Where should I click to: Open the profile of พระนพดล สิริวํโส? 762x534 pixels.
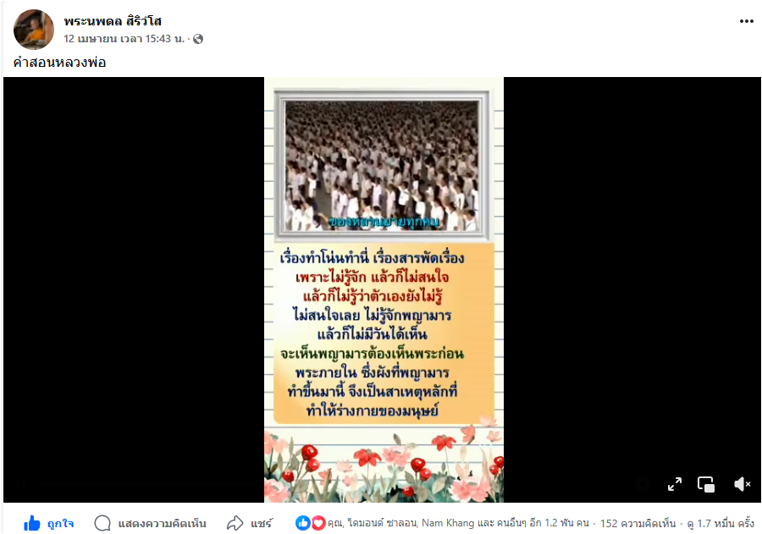pyautogui.click(x=113, y=21)
